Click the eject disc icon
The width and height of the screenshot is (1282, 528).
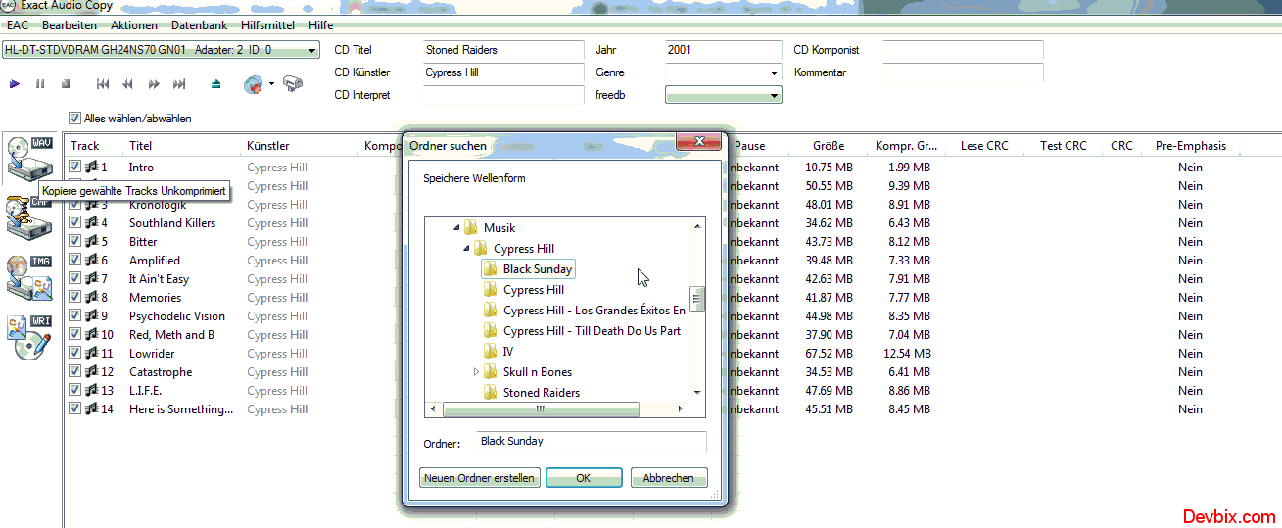(216, 84)
